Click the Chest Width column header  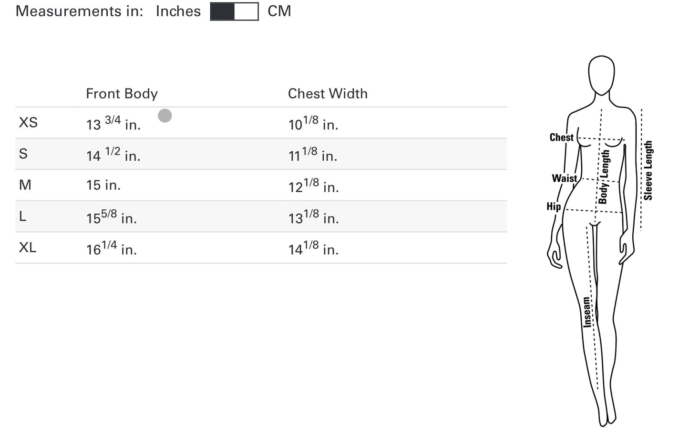click(328, 94)
